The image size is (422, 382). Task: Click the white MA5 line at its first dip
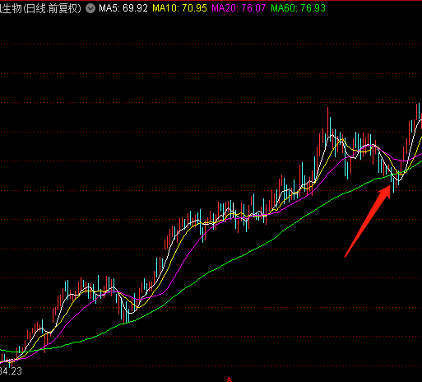click(x=49, y=333)
